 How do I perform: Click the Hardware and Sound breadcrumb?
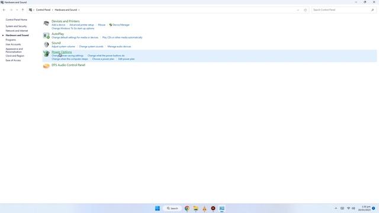[x=66, y=10]
